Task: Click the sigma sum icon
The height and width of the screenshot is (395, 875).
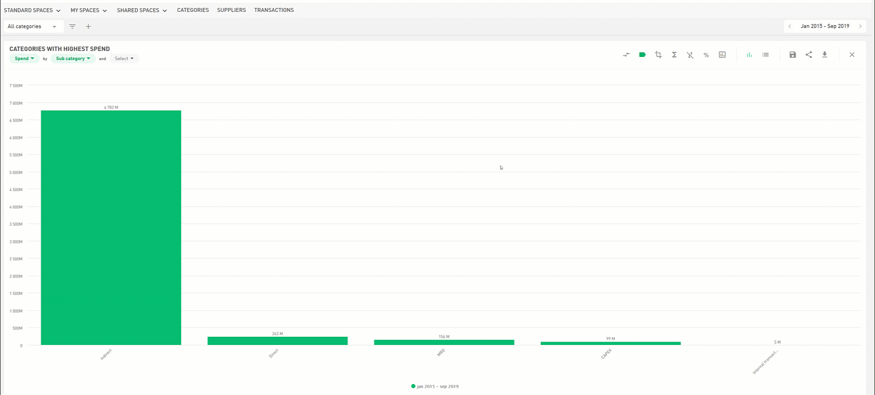Action: click(x=674, y=55)
